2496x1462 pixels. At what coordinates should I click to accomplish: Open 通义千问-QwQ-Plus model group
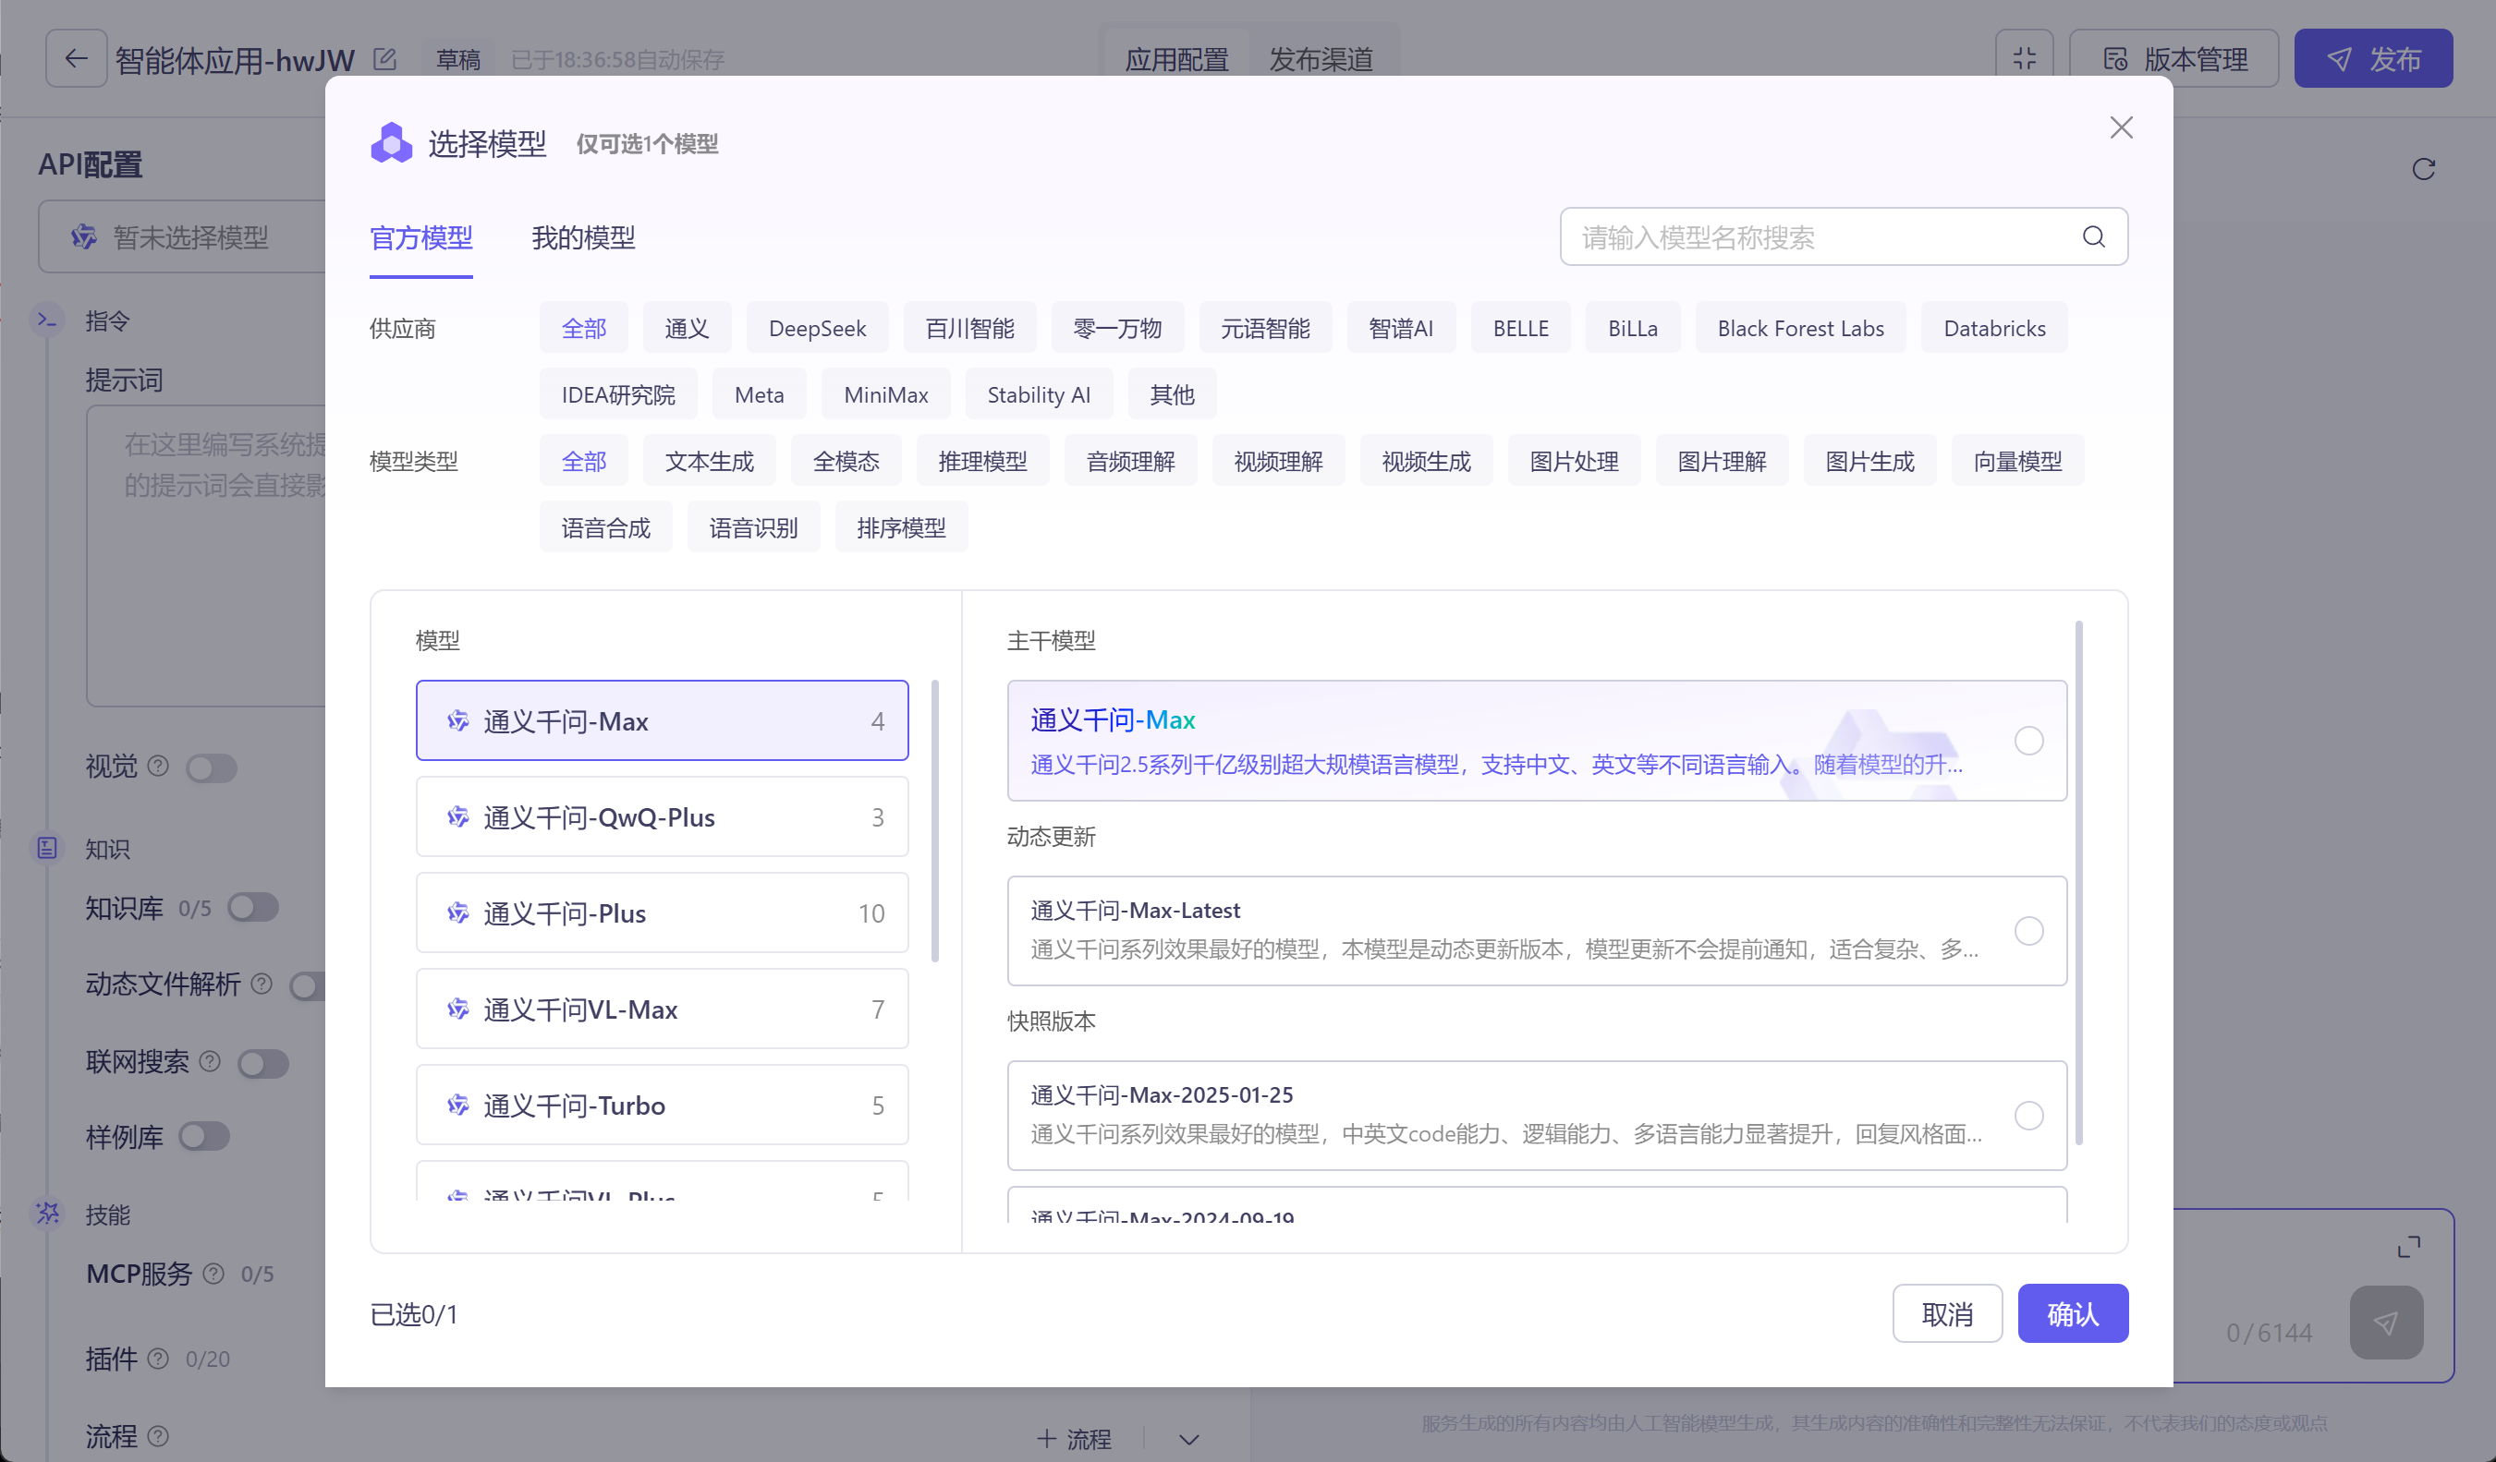[x=662, y=816]
